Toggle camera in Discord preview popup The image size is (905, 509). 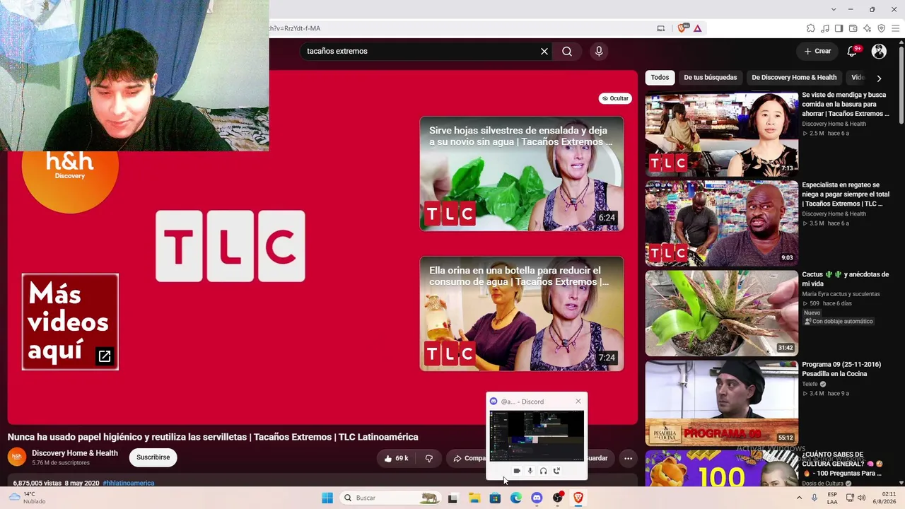pos(517,471)
